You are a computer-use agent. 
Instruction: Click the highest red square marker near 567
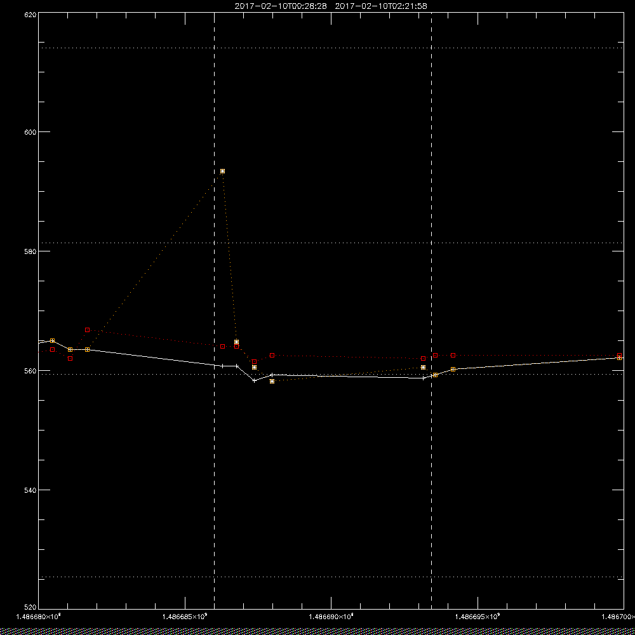[88, 330]
